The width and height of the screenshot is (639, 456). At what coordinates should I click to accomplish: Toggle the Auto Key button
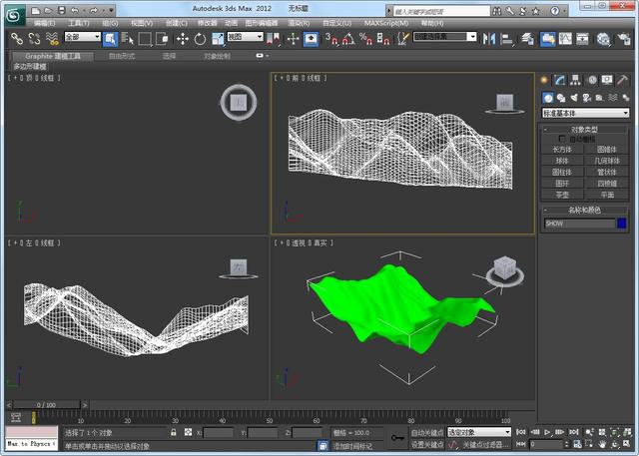point(426,432)
